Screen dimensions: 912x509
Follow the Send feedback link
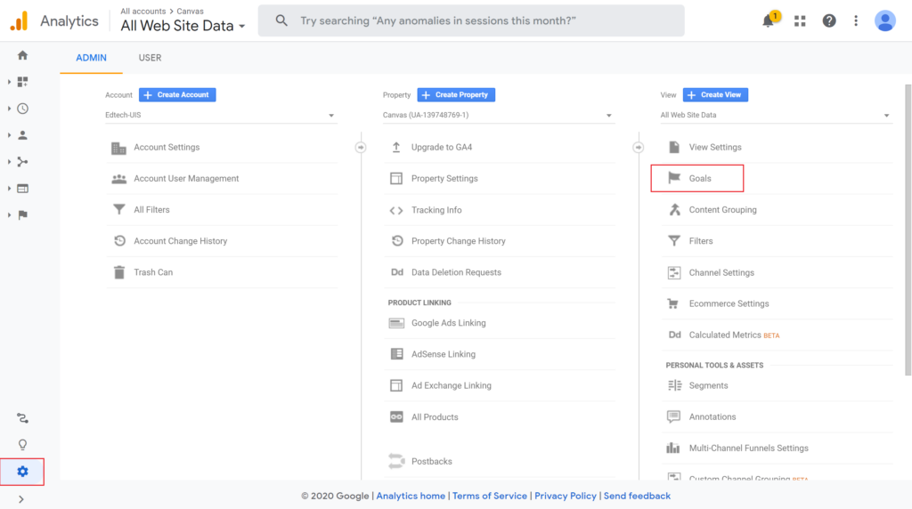click(637, 496)
